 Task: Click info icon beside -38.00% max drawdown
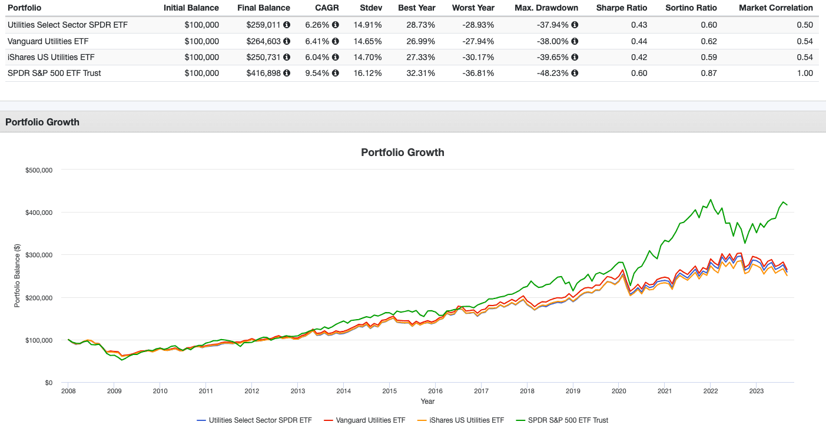(575, 41)
